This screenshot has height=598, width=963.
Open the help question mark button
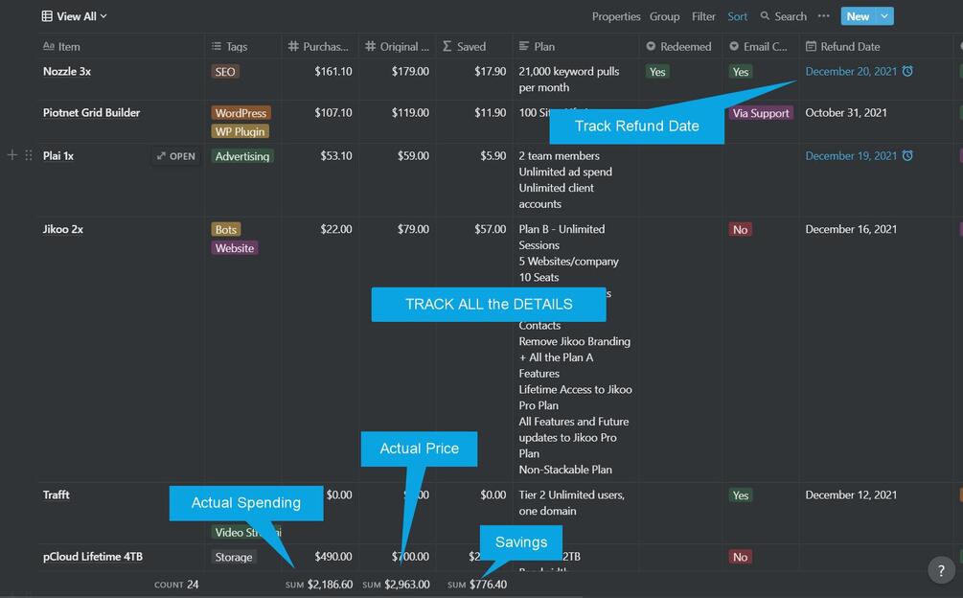point(941,570)
